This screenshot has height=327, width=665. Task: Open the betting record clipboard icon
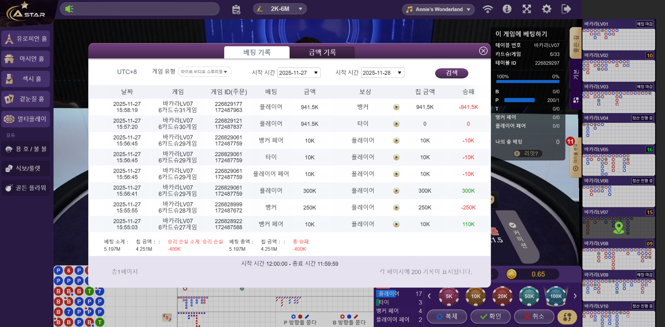point(236,9)
